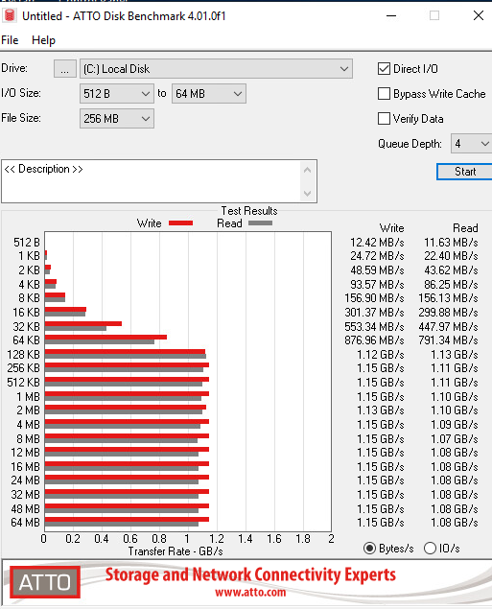This screenshot has height=609, width=492.
Task: Open the File menu
Action: pyautogui.click(x=10, y=40)
